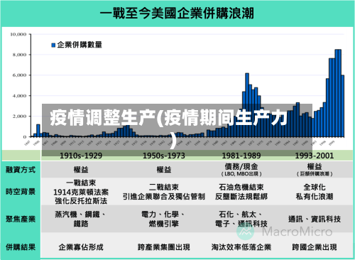Click the 一戰結束 text
Image resolution: width=355 pixels, height=260 pixels.
click(81, 183)
